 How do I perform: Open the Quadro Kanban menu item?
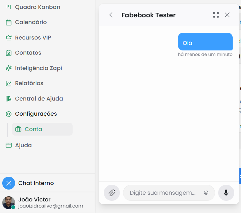click(x=37, y=7)
